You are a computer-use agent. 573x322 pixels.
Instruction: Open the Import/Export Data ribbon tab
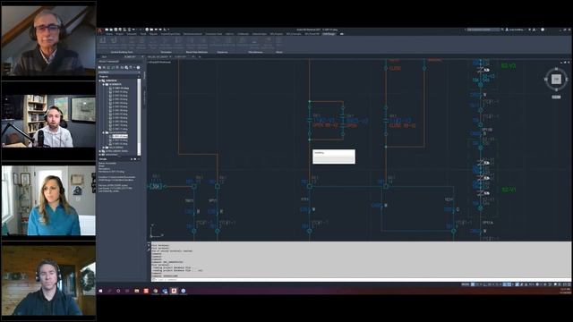tap(171, 34)
